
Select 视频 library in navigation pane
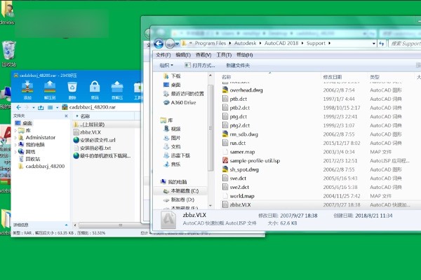click(x=172, y=129)
